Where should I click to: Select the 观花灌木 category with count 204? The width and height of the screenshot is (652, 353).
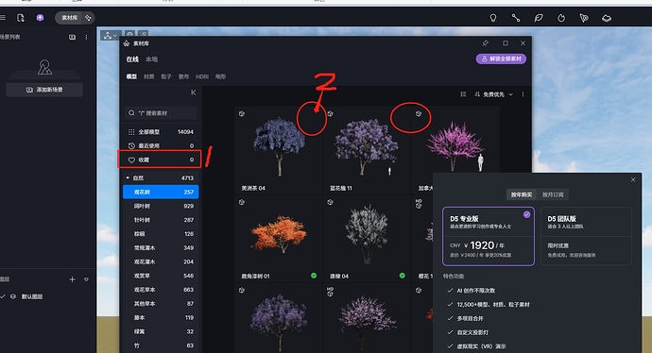tap(161, 261)
